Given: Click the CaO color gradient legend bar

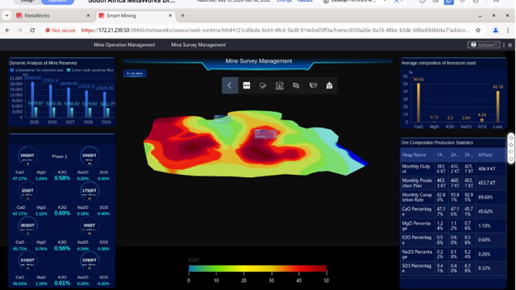Looking at the screenshot, I should click(x=257, y=269).
